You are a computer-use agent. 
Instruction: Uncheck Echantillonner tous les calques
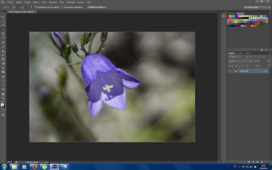click(35, 7)
